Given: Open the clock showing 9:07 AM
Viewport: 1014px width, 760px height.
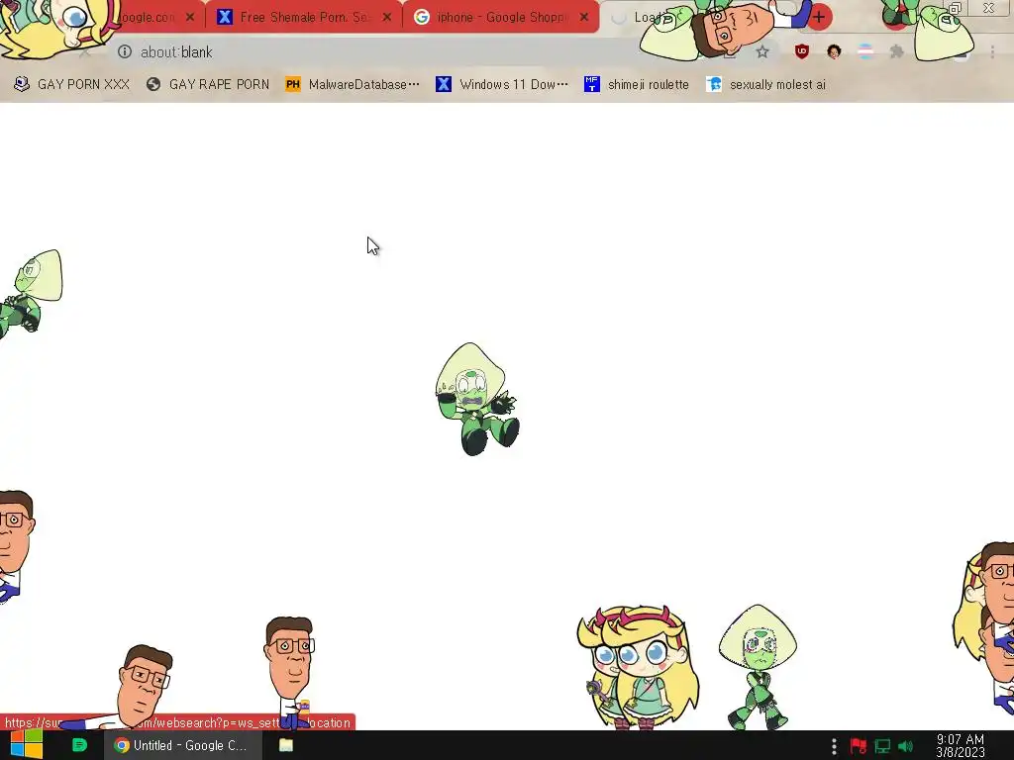Looking at the screenshot, I should [961, 745].
